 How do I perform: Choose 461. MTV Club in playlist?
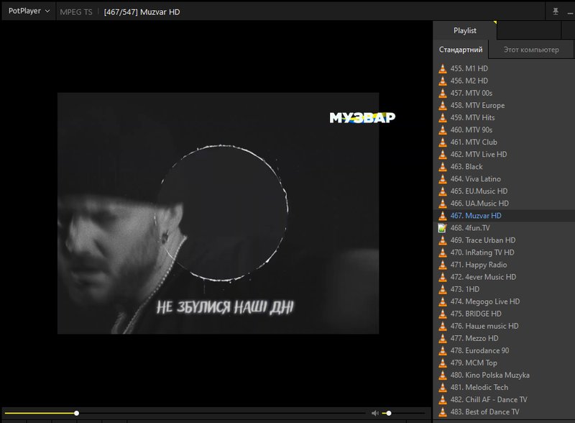click(504, 142)
